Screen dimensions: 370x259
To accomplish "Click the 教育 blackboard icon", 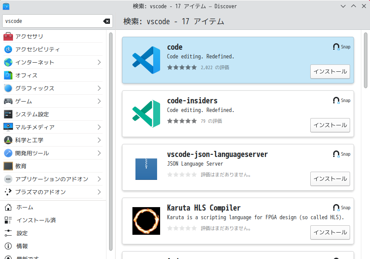I will 8,166.
